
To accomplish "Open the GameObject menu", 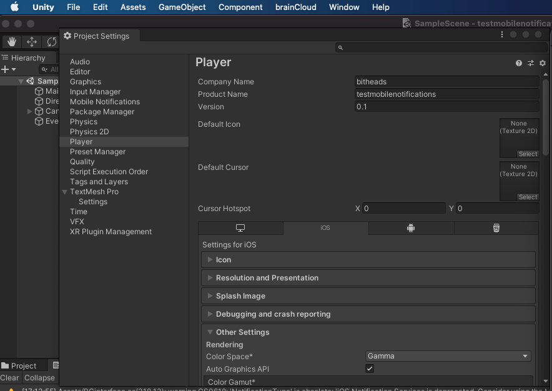I will [x=182, y=7].
